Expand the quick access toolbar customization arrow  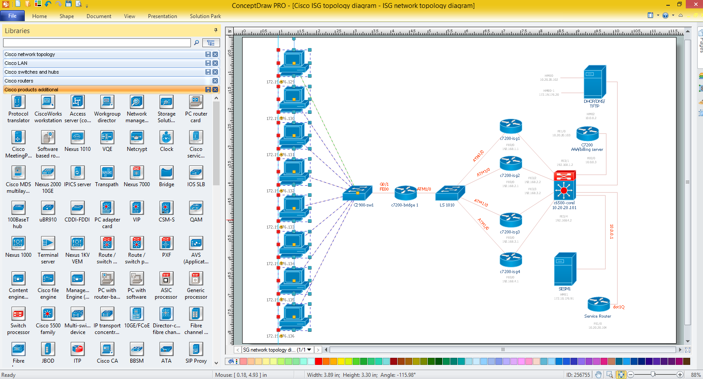pos(87,6)
